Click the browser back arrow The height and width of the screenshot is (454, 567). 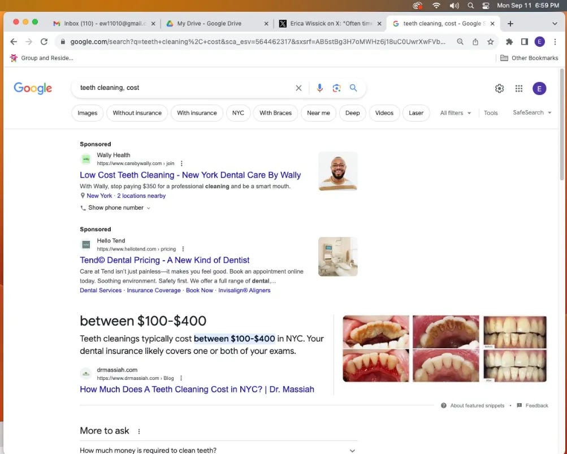(14, 42)
